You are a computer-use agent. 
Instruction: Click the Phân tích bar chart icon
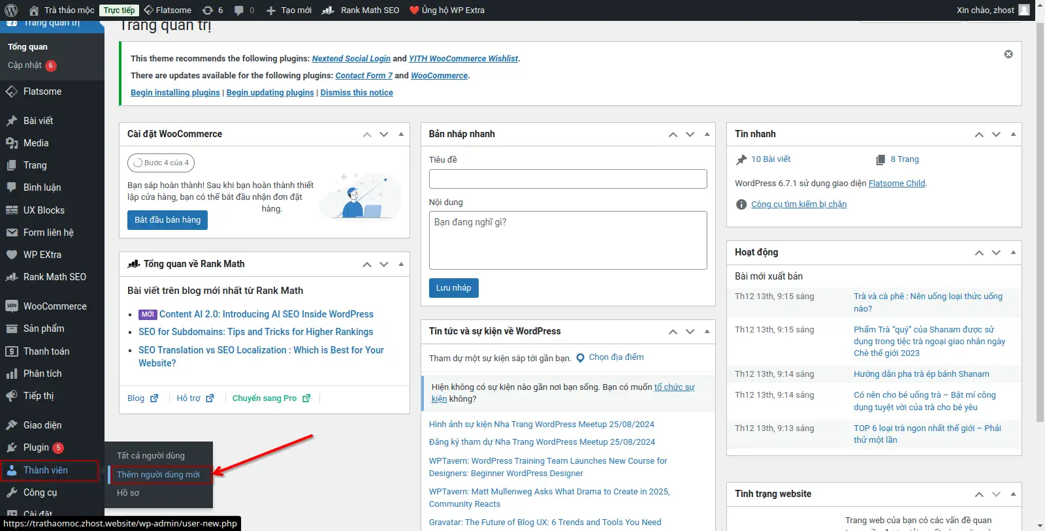(12, 374)
